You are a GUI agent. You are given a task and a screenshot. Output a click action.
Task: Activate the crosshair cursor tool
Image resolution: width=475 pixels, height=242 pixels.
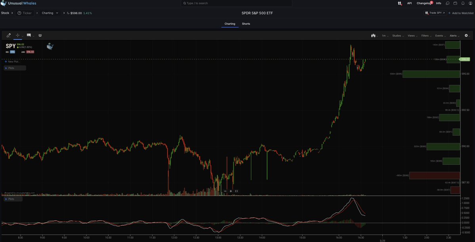(x=17, y=35)
